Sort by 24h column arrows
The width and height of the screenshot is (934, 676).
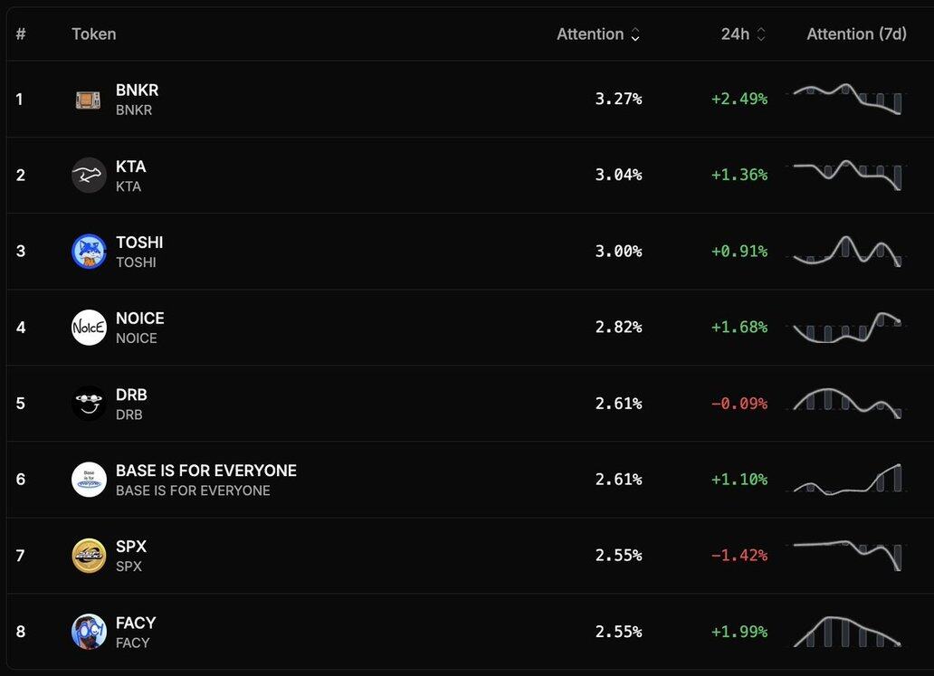coord(761,34)
